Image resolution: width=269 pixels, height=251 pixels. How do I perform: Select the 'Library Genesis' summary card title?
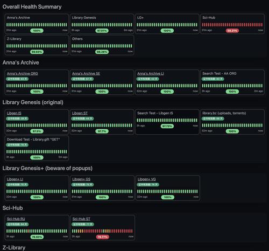click(x=84, y=18)
